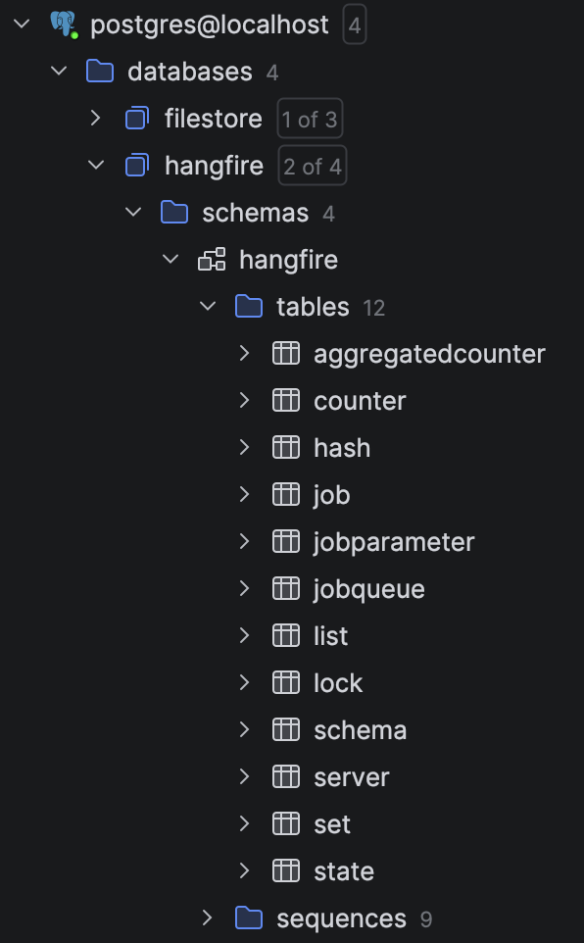Click the blue tables folder icon
Image resolution: width=584 pixels, height=943 pixels.
[x=248, y=306]
